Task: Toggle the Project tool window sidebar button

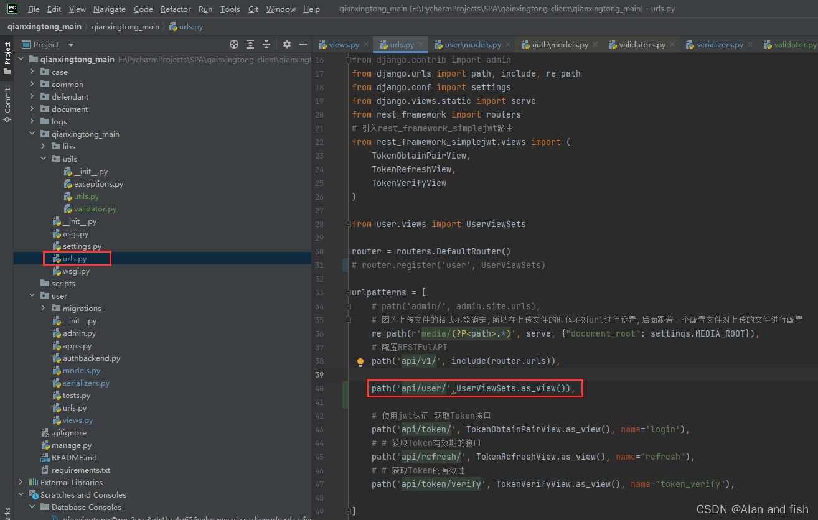Action: click(7, 58)
